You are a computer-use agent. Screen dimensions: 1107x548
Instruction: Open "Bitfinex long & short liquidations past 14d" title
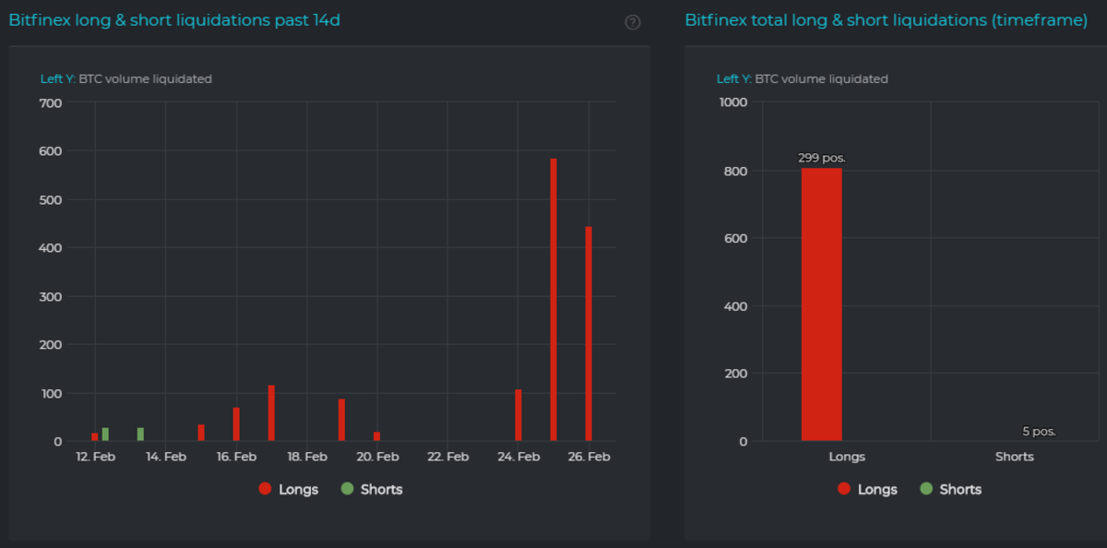tap(174, 19)
